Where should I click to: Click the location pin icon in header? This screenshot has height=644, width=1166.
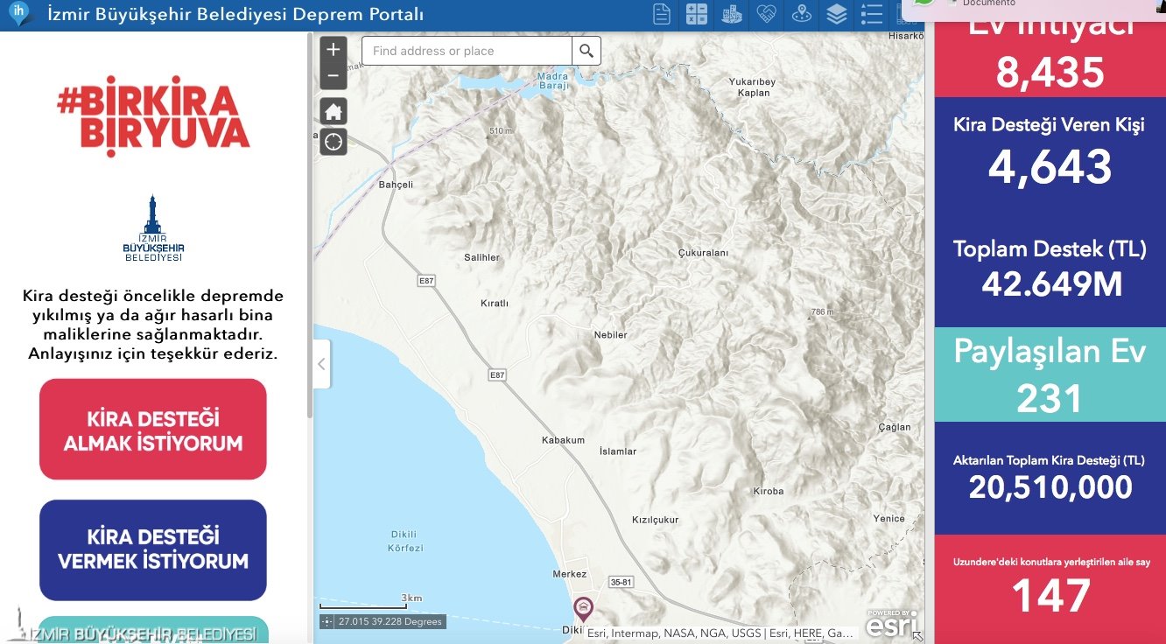(801, 14)
